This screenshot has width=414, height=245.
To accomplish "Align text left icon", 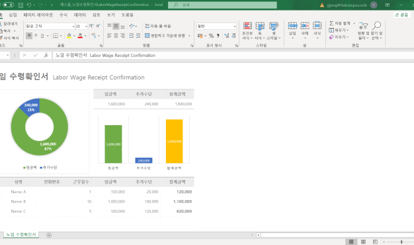I will tap(109, 35).
